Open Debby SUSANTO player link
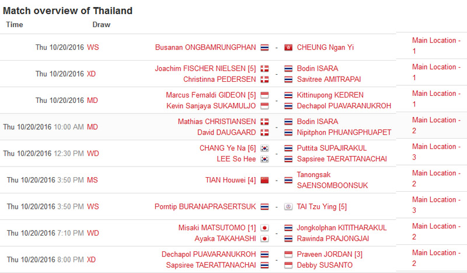 point(325,265)
